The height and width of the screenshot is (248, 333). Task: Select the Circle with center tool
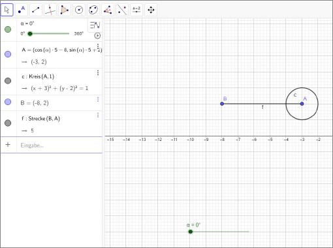(79, 10)
